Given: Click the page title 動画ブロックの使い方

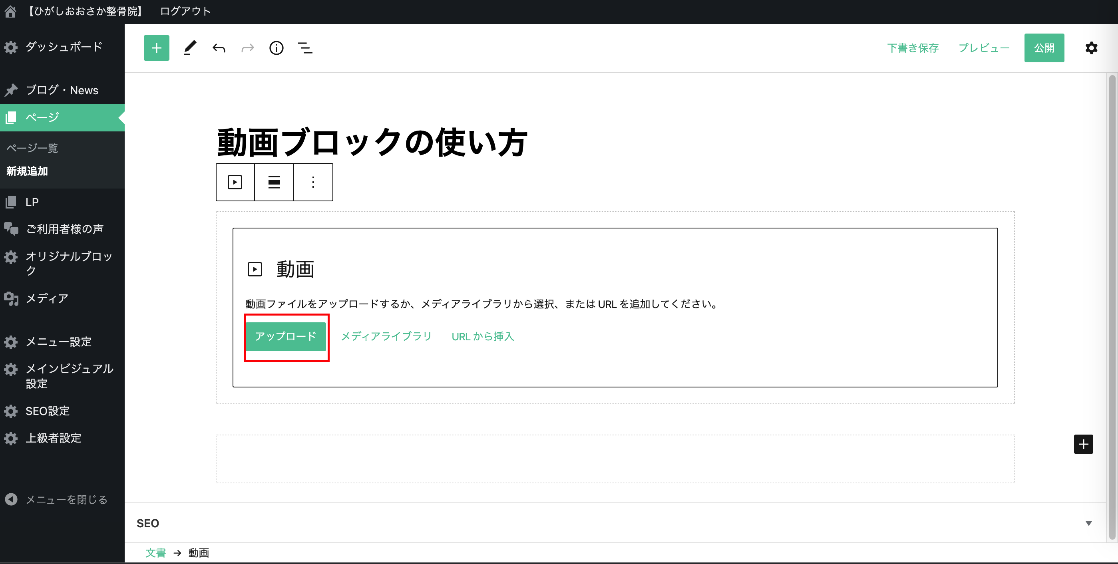Looking at the screenshot, I should pyautogui.click(x=372, y=142).
